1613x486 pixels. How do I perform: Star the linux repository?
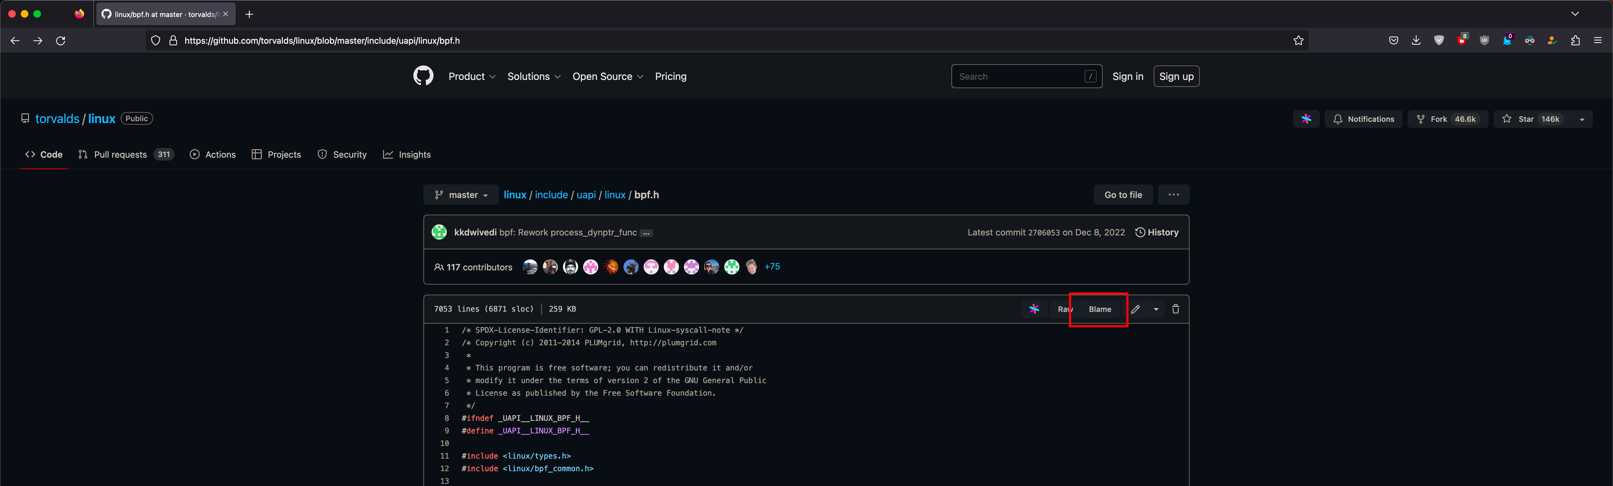[x=1533, y=119]
